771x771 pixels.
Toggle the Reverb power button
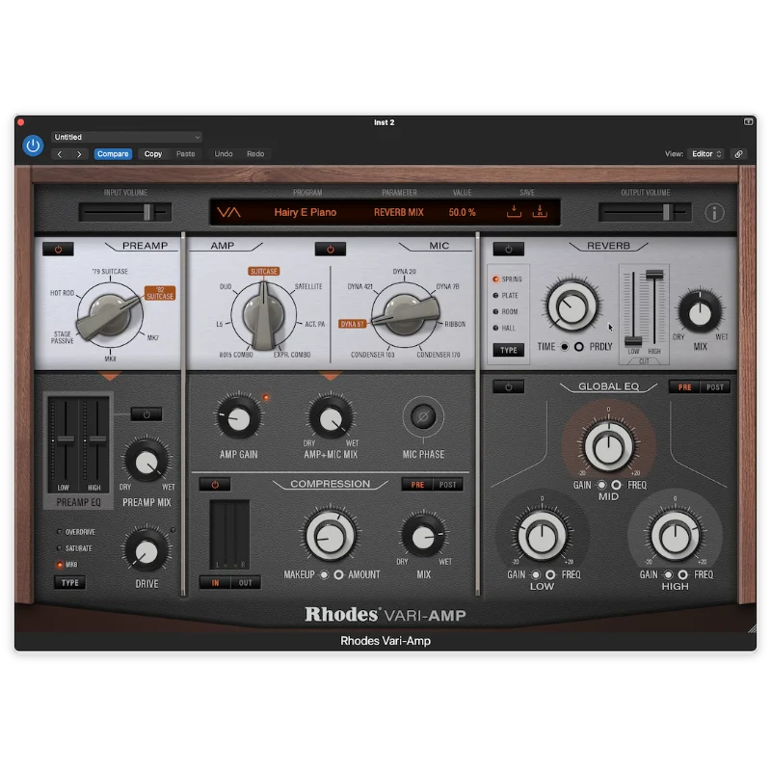pos(509,250)
